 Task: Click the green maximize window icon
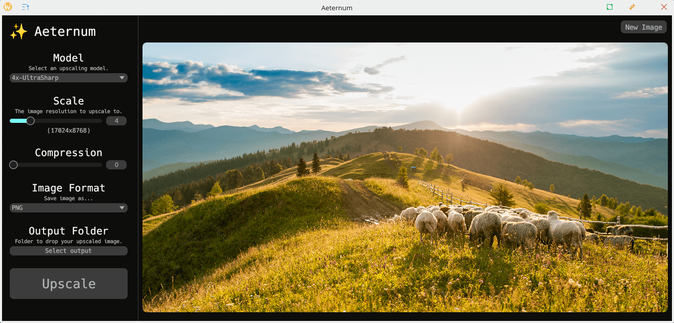(x=609, y=7)
